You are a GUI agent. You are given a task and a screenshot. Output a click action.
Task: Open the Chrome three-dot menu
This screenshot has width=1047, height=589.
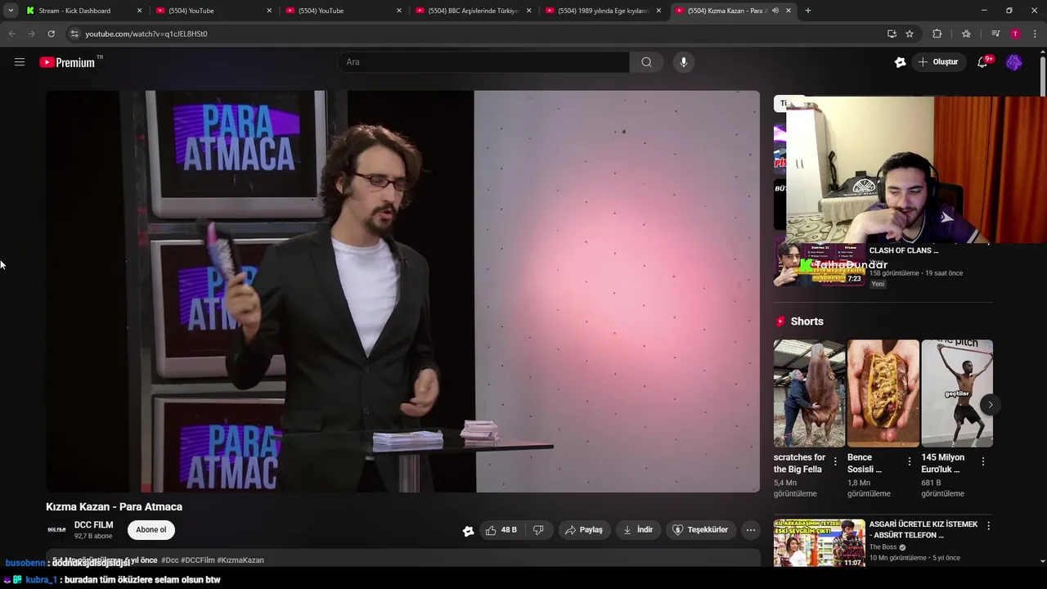point(1035,34)
